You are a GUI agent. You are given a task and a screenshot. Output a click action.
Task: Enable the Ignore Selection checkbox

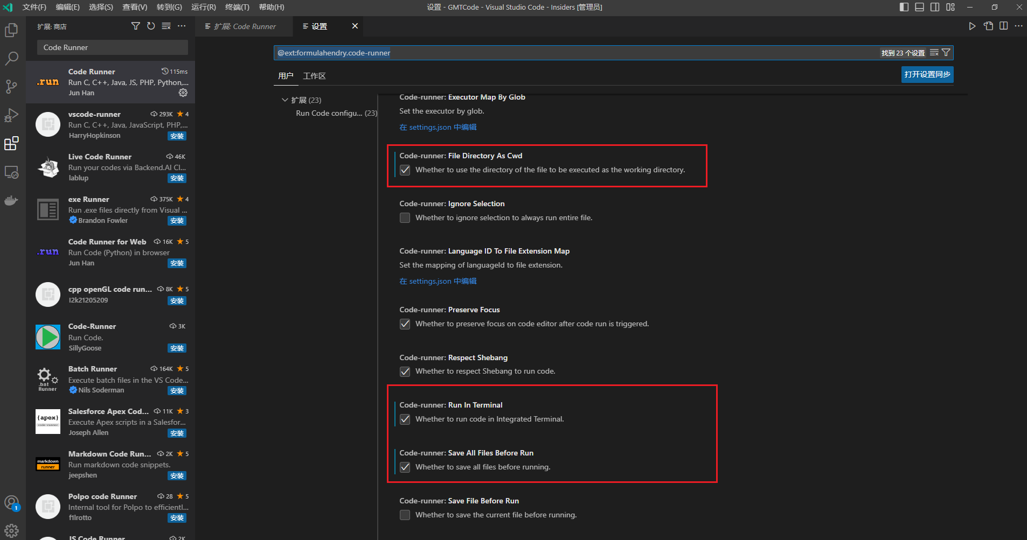pyautogui.click(x=405, y=218)
